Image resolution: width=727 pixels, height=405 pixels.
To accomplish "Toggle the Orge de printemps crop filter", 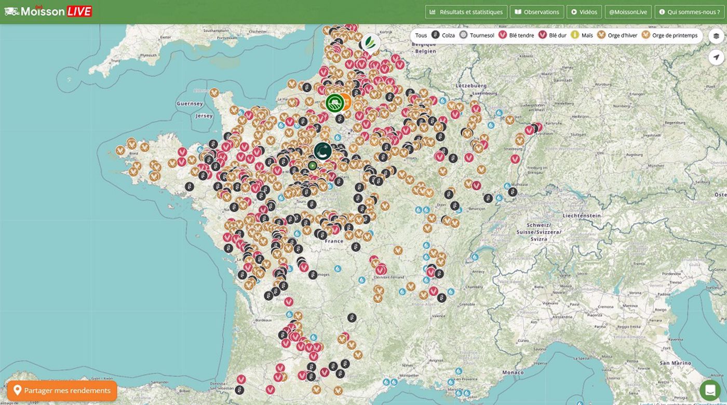I will tap(647, 35).
